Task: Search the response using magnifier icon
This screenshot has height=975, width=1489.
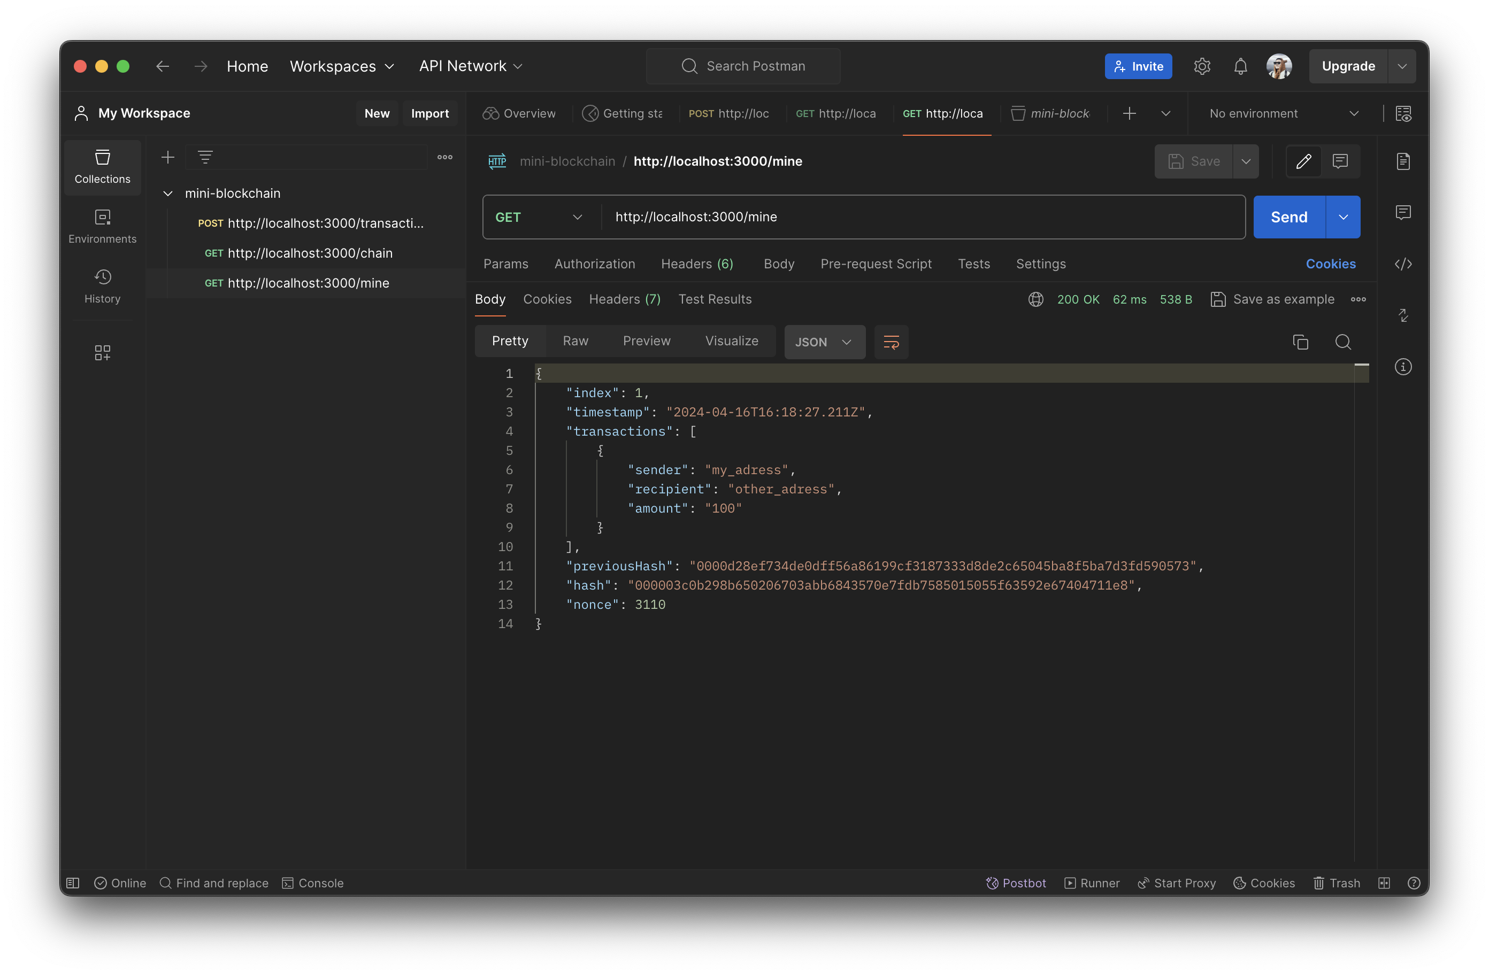Action: pyautogui.click(x=1342, y=342)
